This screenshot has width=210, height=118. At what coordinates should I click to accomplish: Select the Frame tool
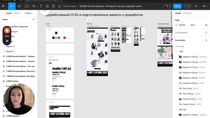pos(19,6)
